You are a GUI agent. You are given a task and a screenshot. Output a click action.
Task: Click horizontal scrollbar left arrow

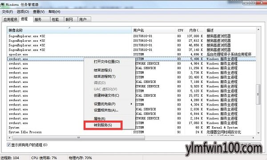(9, 137)
